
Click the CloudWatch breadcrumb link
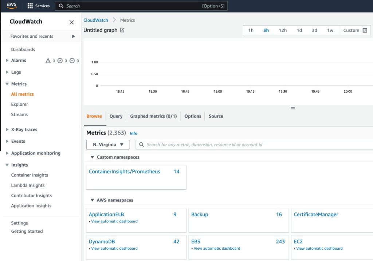tap(96, 20)
